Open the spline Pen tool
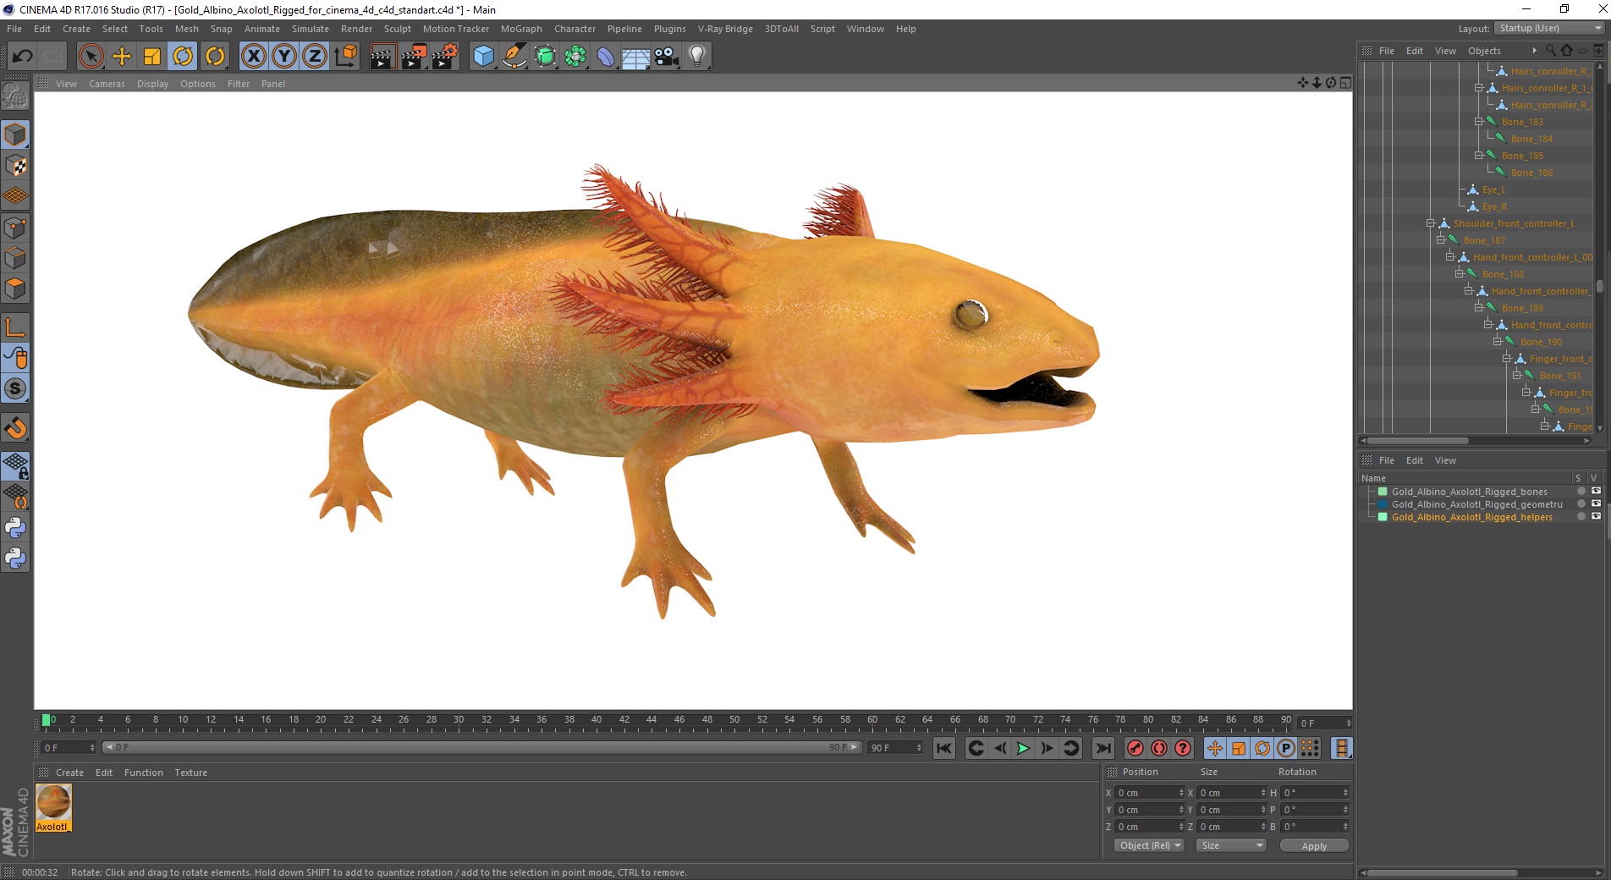 tap(514, 57)
